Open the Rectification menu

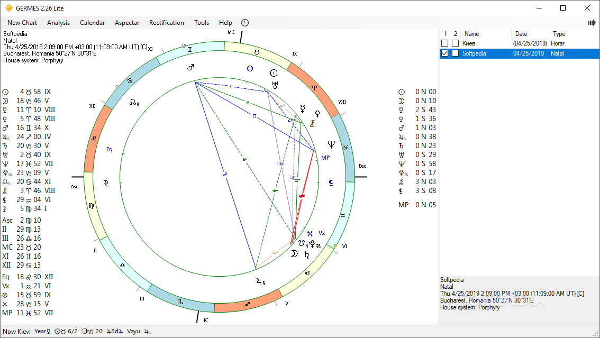point(167,23)
